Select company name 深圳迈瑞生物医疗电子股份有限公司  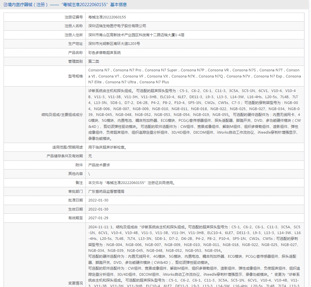(x=117, y=26)
